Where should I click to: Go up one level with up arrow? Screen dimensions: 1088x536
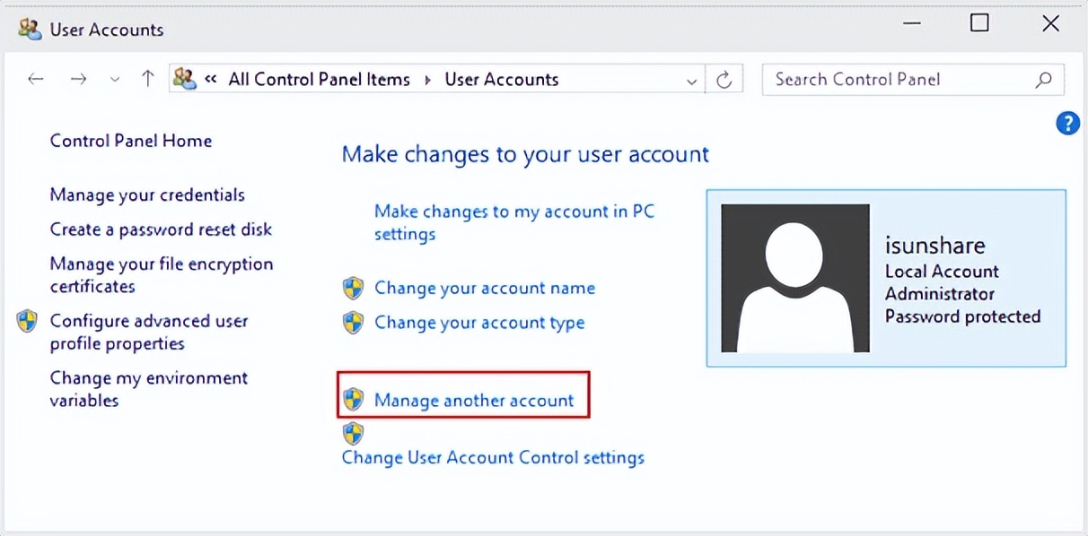[x=148, y=80]
